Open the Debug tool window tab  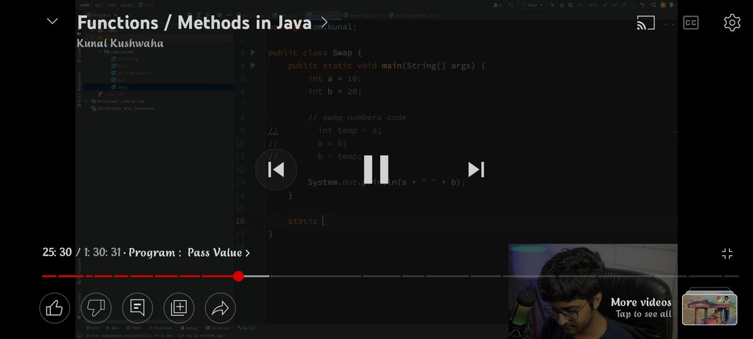[189, 328]
